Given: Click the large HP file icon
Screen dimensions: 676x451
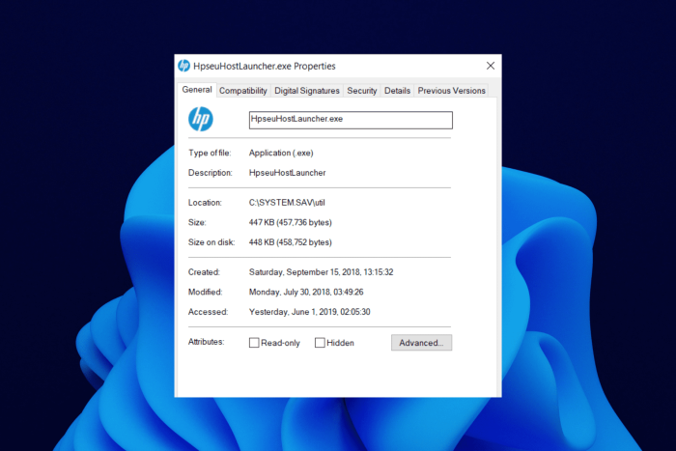Looking at the screenshot, I should pos(201,119).
